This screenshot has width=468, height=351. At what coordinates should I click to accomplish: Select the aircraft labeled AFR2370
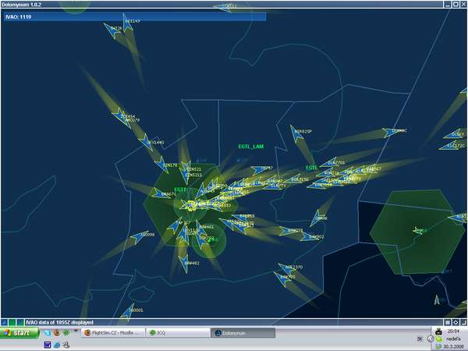286,268
